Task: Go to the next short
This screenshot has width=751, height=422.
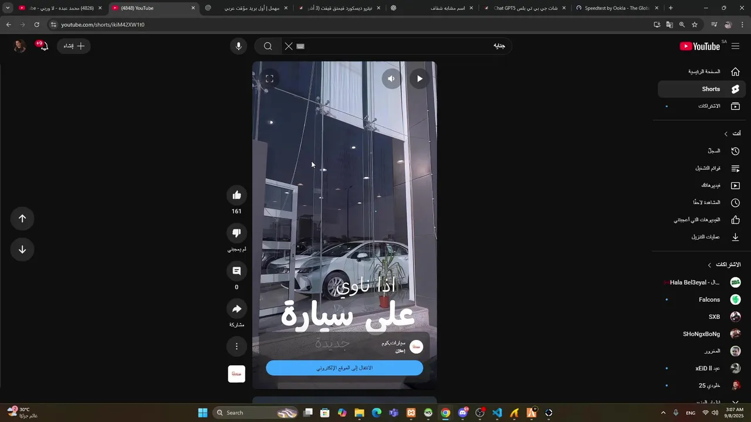Action: pyautogui.click(x=22, y=250)
